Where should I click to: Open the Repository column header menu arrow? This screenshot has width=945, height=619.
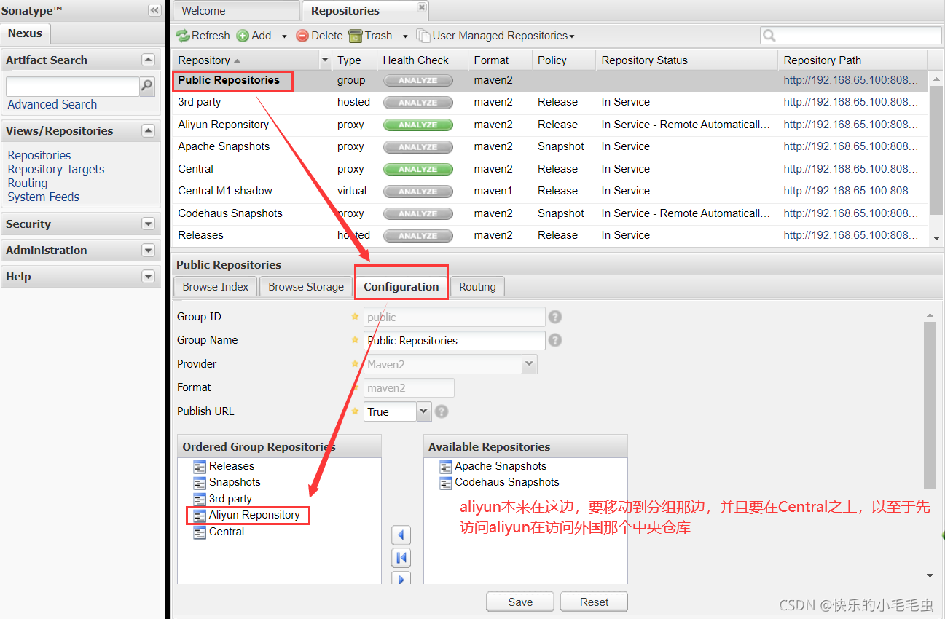coord(325,60)
